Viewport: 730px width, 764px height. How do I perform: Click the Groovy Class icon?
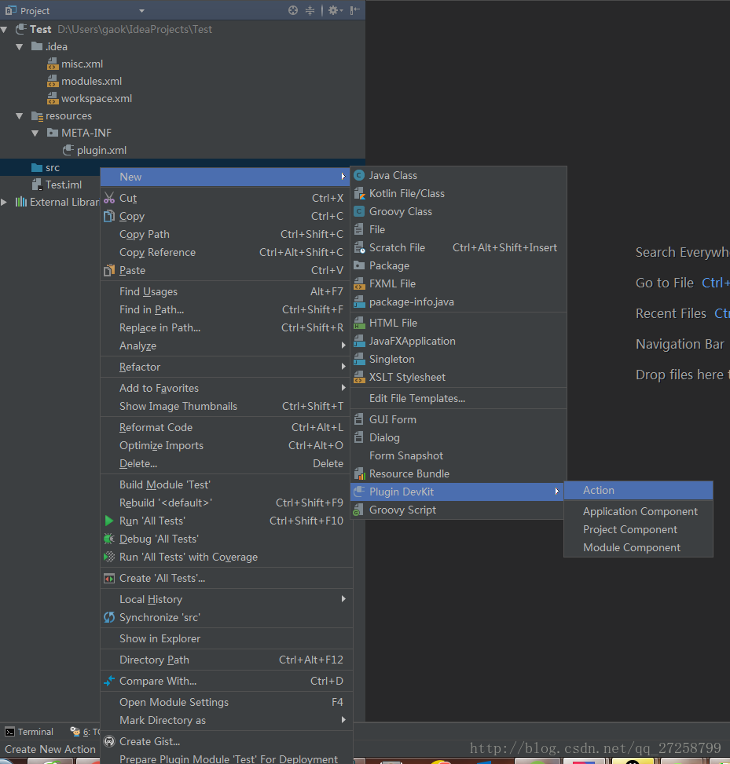359,211
